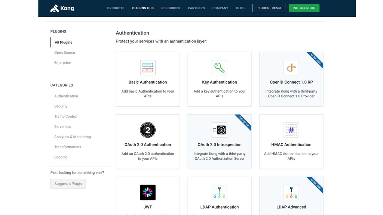
Task: Click the LDAP Authentication tree icon
Action: [x=219, y=192]
